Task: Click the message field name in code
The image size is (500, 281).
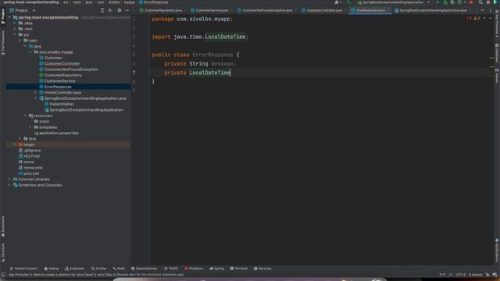Action: pyautogui.click(x=222, y=64)
